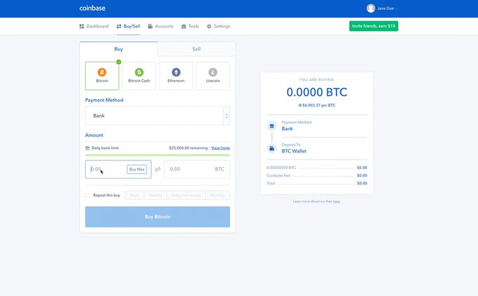Choose Monthly repeat frequency
478x296 pixels.
point(218,195)
